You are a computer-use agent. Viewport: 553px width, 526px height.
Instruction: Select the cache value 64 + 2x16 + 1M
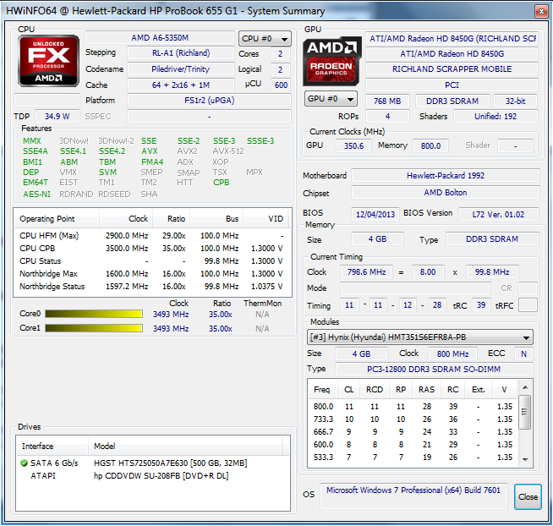click(x=181, y=85)
